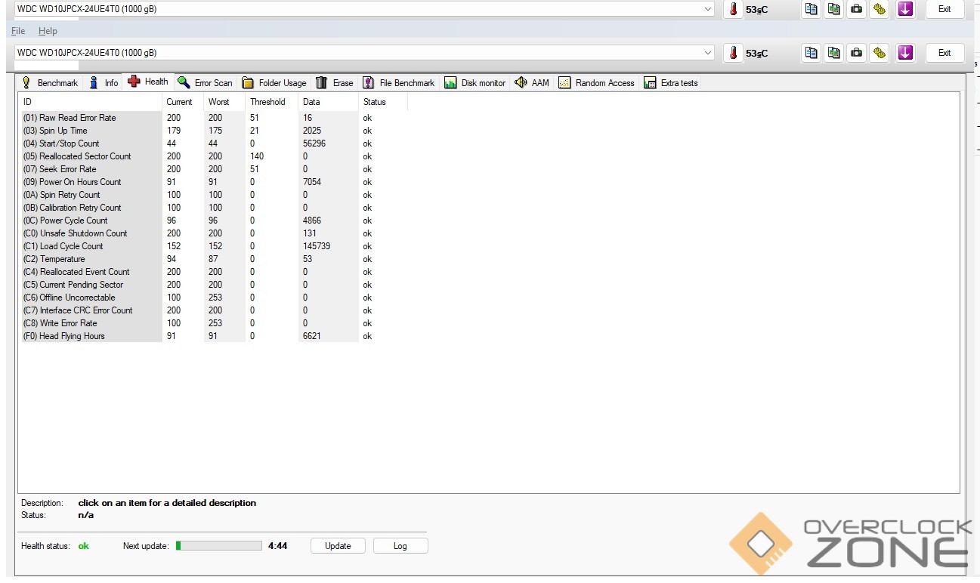Screen dimensions: 980x583
Task: Open the Error Scan tab
Action: coord(205,83)
